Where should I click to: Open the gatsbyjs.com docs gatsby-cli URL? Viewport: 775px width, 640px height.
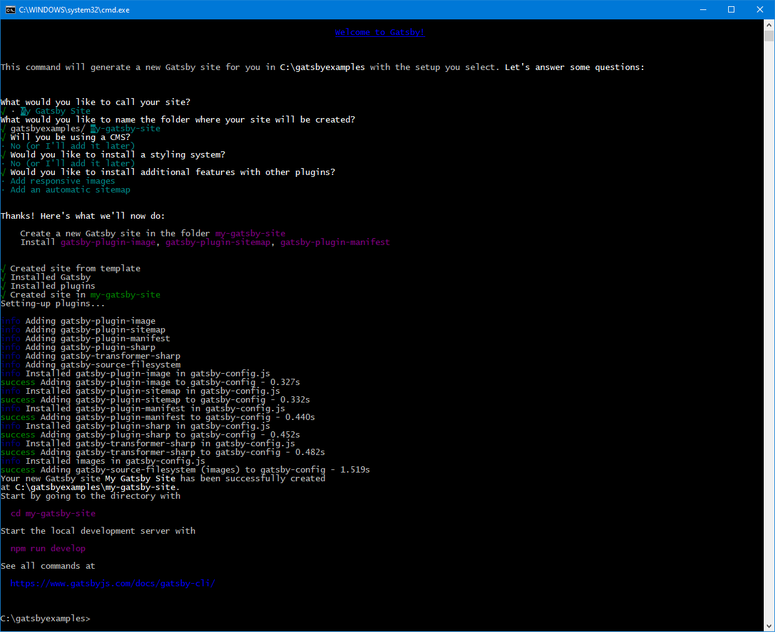[x=112, y=583]
